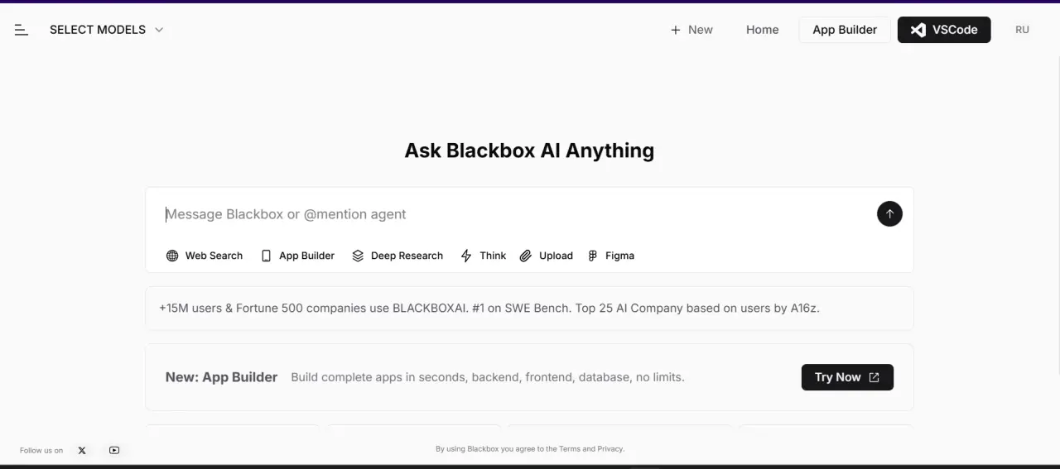Select the Figma option
The image size is (1060, 469).
click(x=611, y=256)
